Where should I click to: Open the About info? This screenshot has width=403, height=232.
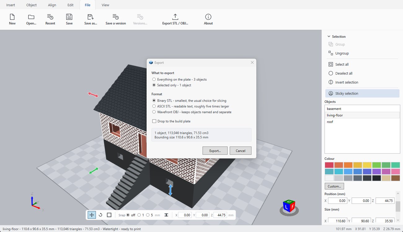click(208, 19)
